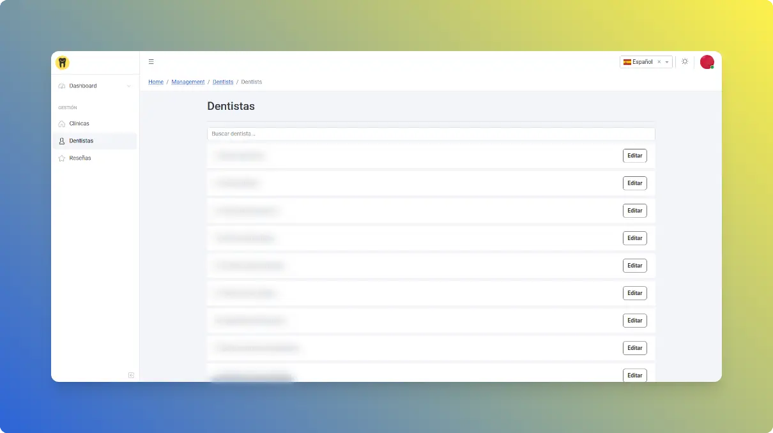773x433 pixels.
Task: Click the Dentistas person icon
Action: coord(62,141)
